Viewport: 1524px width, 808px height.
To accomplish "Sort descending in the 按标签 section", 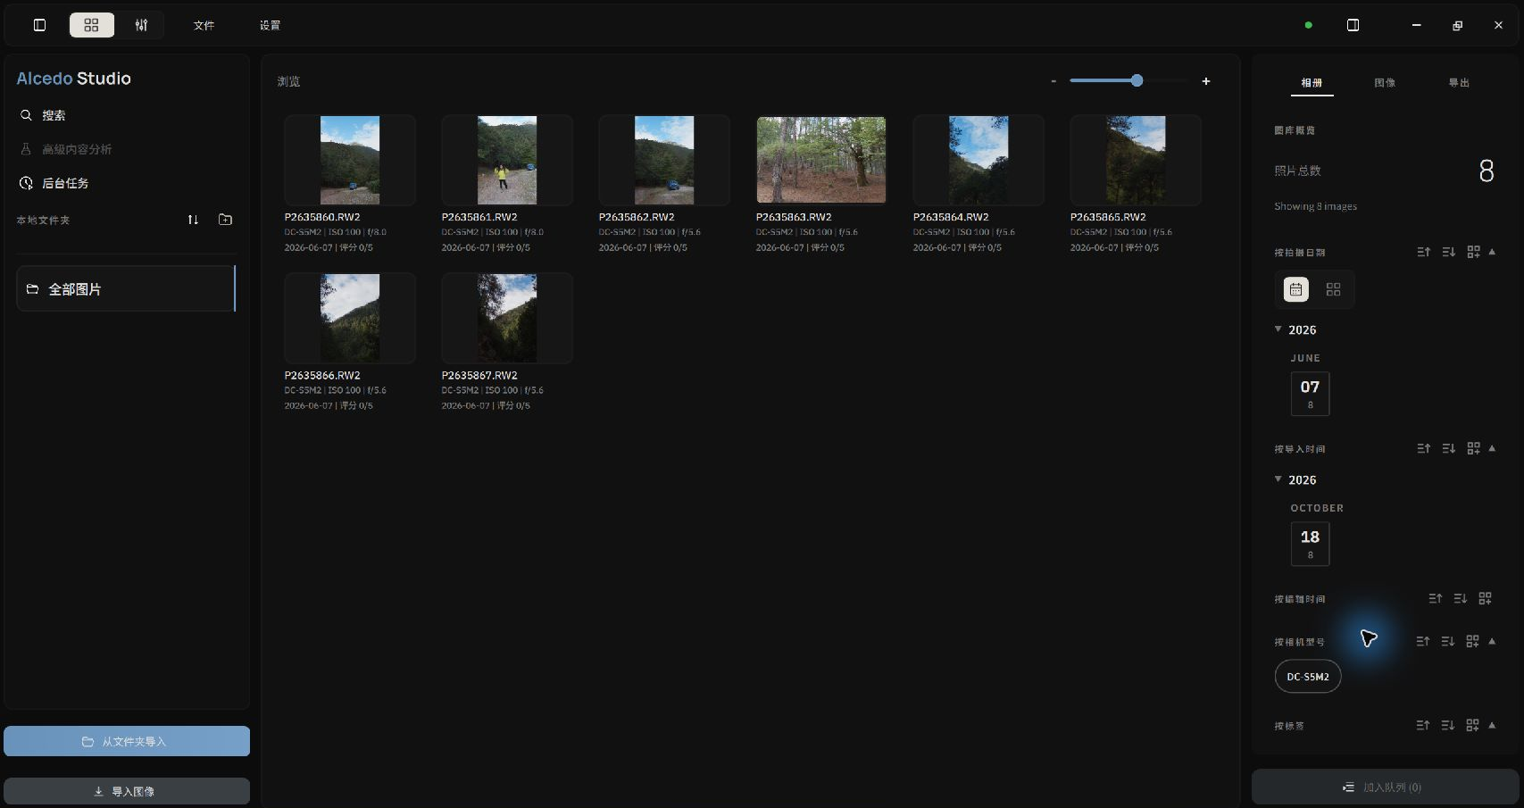I will click(x=1448, y=725).
